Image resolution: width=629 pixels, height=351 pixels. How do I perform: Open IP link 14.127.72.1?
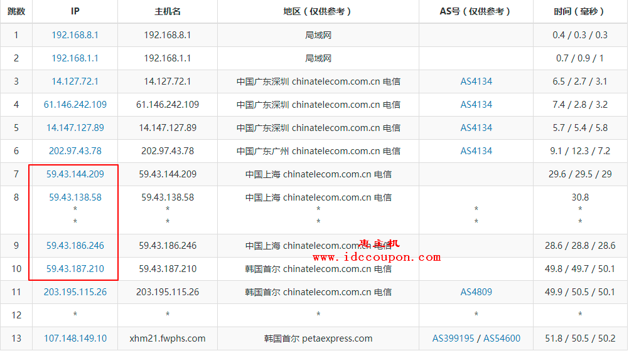click(x=75, y=81)
